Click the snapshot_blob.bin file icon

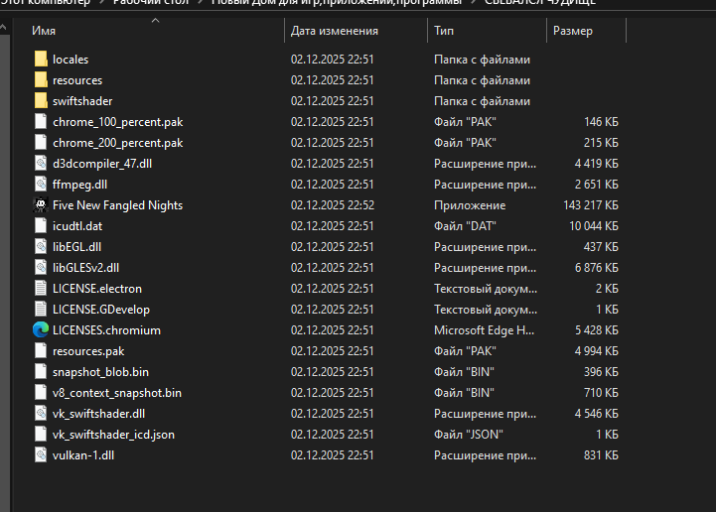[x=41, y=372]
